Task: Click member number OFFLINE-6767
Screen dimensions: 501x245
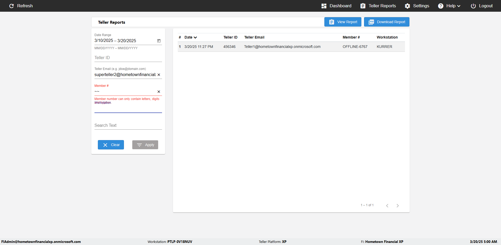Action: pos(355,47)
